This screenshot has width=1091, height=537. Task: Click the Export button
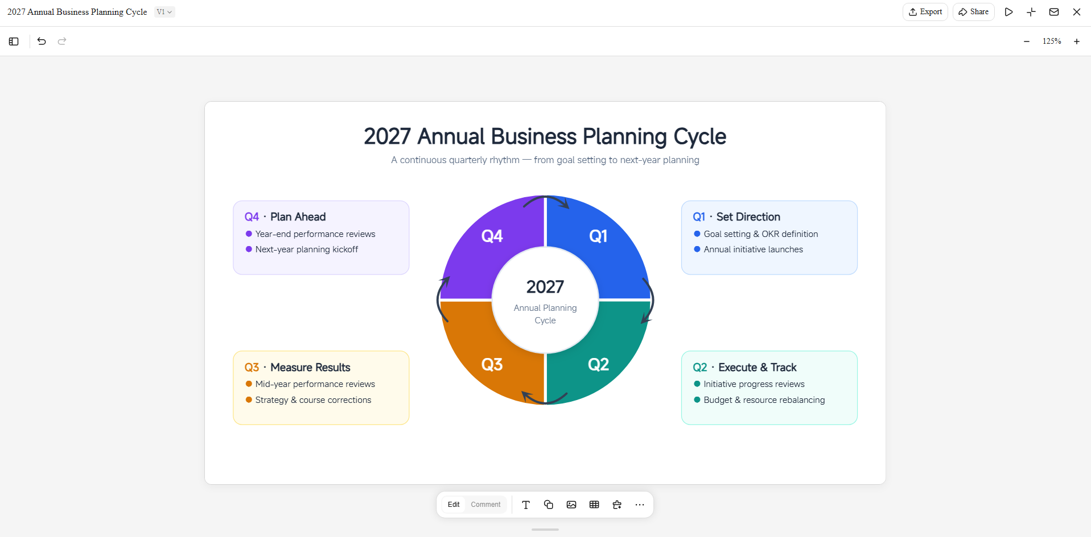pyautogui.click(x=925, y=12)
